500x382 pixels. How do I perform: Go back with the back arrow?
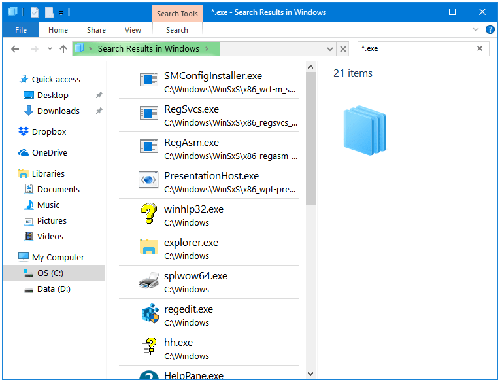click(x=15, y=49)
